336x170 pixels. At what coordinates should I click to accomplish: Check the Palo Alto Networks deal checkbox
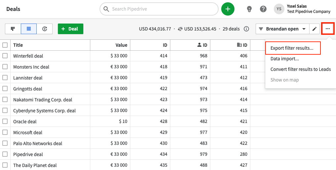click(5, 143)
